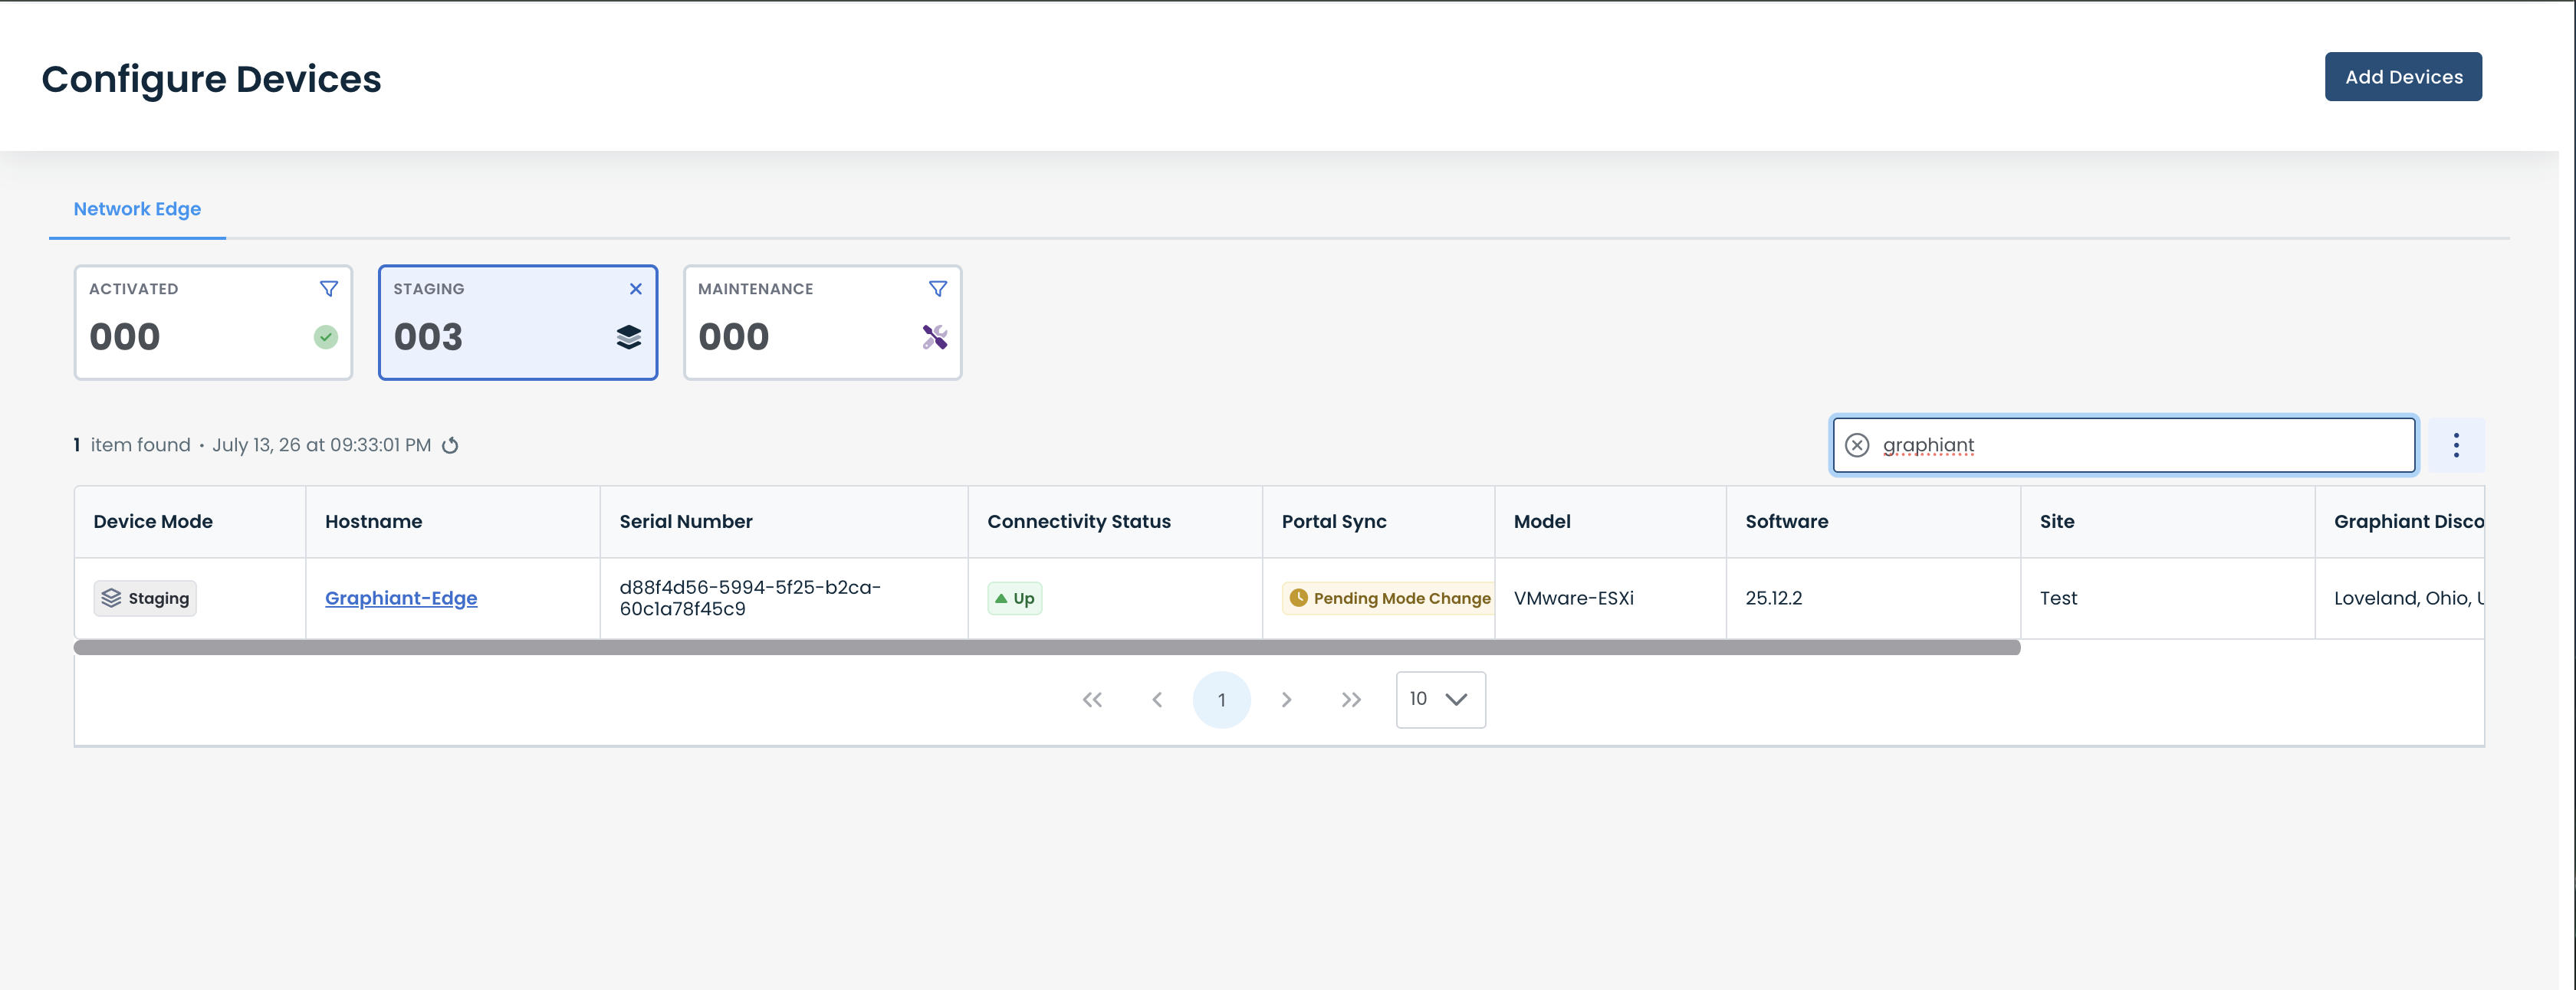Select page 1 in pagination
Image resolution: width=2576 pixels, height=990 pixels.
pyautogui.click(x=1221, y=700)
